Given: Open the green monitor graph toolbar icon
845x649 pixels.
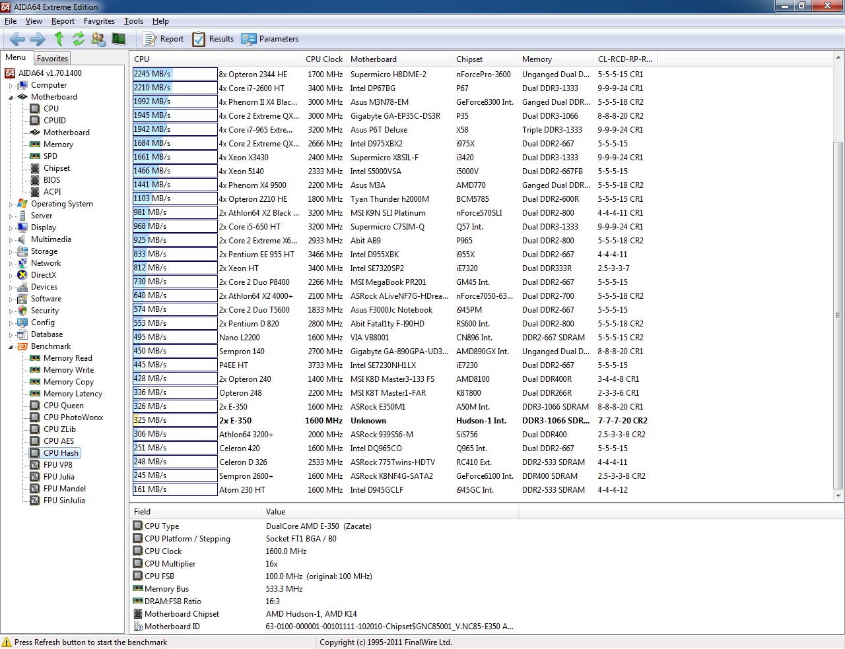Looking at the screenshot, I should (119, 39).
